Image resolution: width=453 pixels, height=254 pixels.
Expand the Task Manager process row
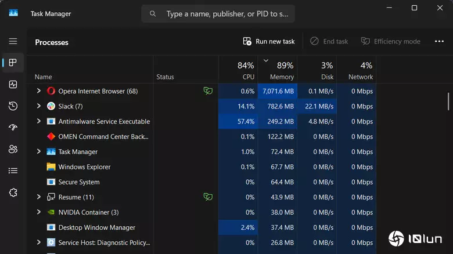coord(39,151)
